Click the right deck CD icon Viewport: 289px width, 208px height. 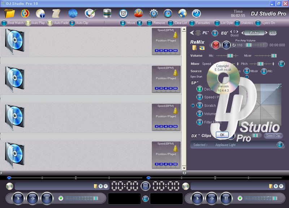point(186,186)
